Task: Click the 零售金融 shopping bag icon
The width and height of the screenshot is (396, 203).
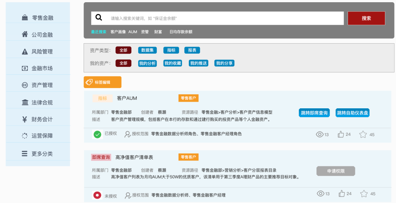Action: 25,18
